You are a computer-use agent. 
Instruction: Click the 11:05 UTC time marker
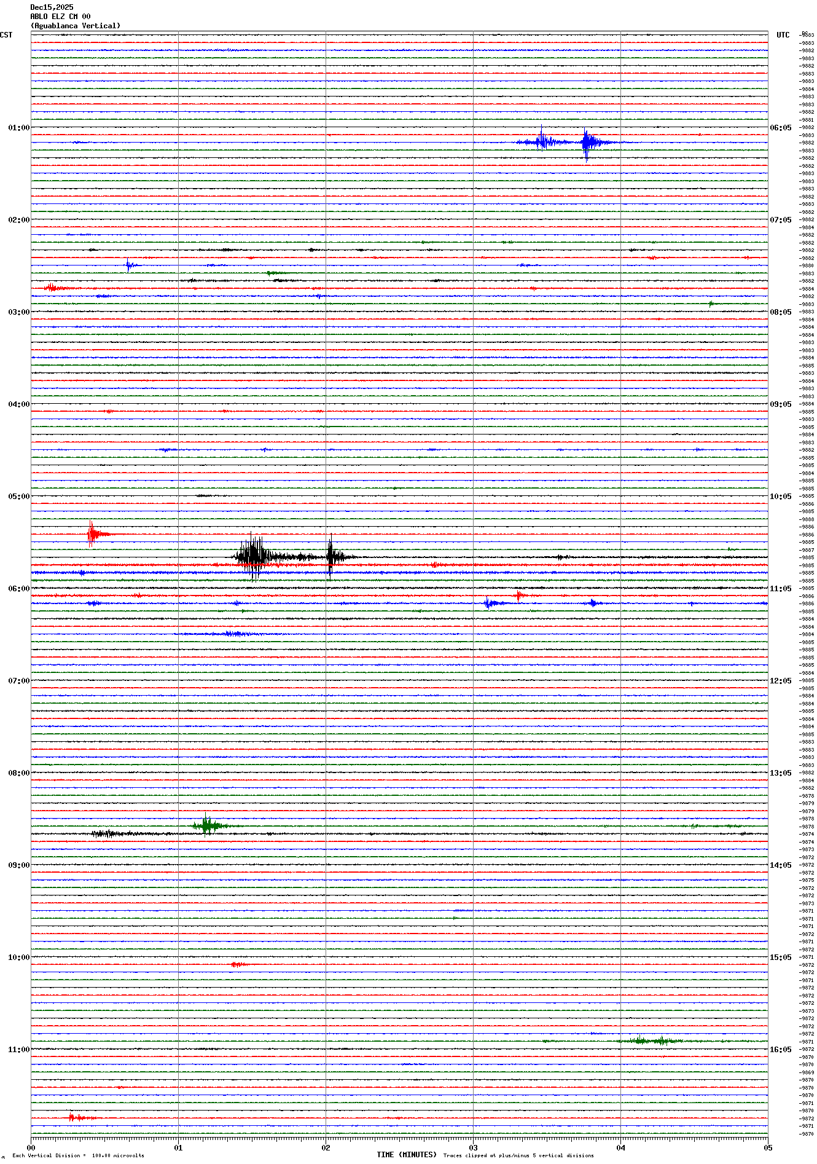click(x=780, y=589)
